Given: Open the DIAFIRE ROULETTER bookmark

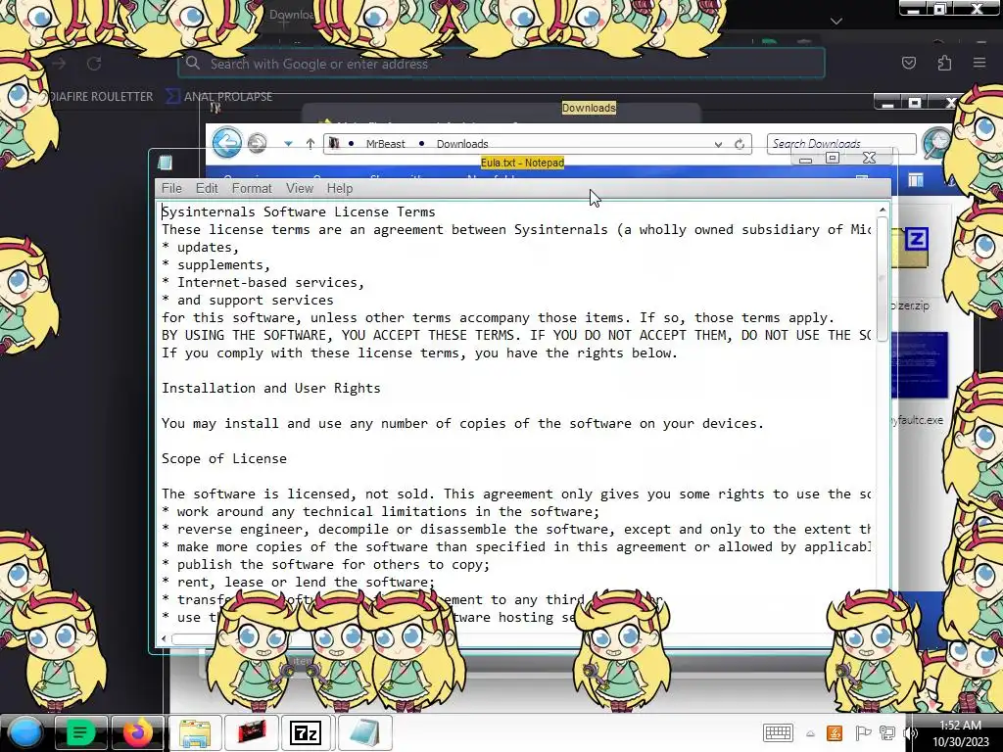Looking at the screenshot, I should [101, 97].
